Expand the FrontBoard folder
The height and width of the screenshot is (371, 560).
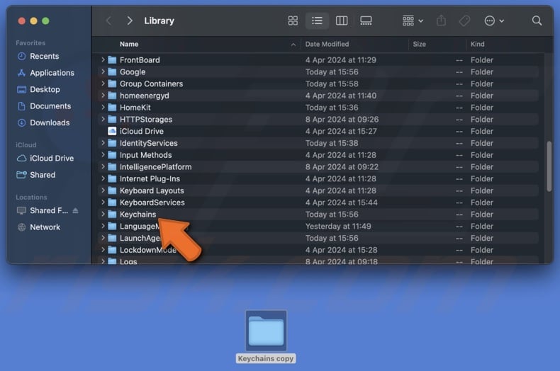pyautogui.click(x=103, y=59)
